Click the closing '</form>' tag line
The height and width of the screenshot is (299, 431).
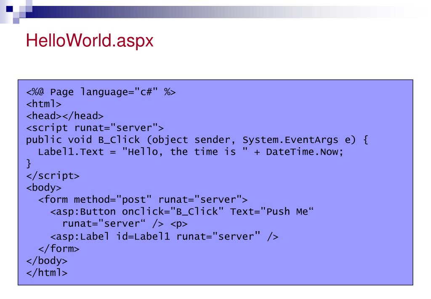coord(59,249)
